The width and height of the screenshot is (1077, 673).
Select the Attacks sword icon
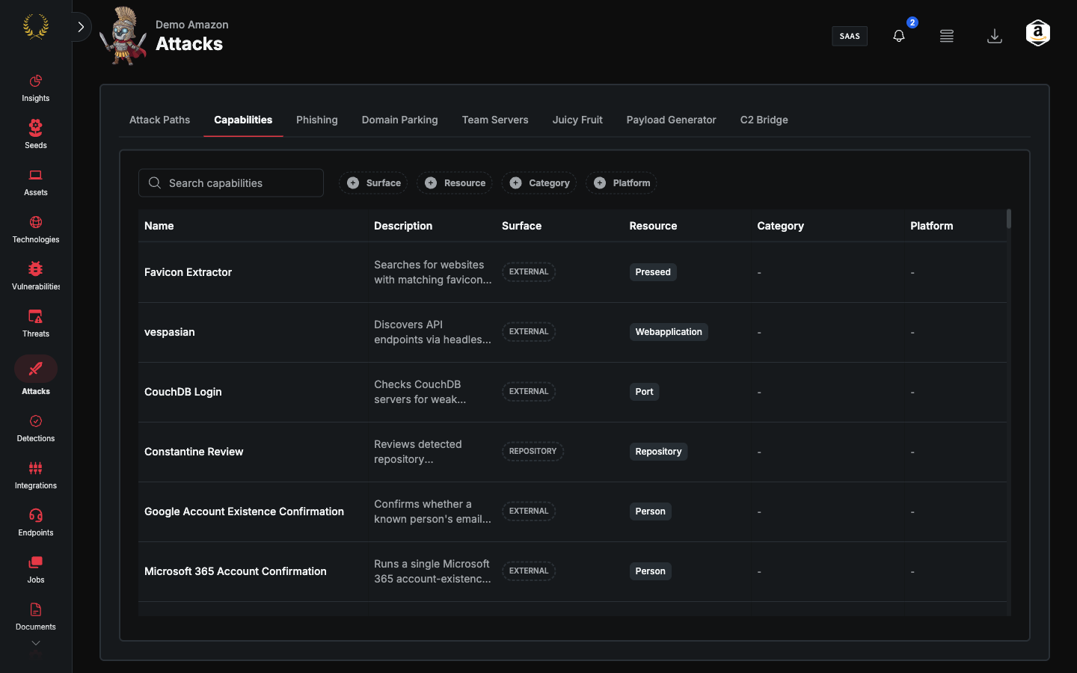pos(35,369)
